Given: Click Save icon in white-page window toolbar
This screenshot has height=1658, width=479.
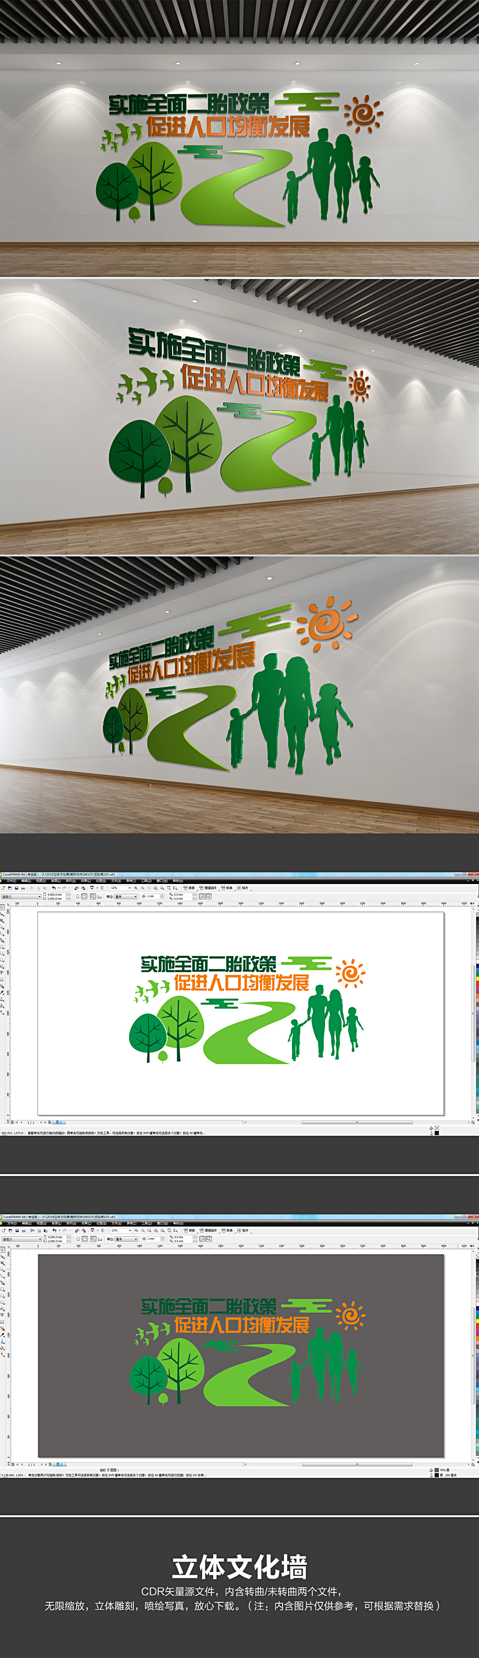Looking at the screenshot, I should click(x=17, y=888).
